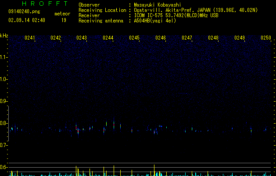Image resolution: width=276 pixels, height=176 pixels.
Task: Click the 0249 time marker
Action: [240, 38]
